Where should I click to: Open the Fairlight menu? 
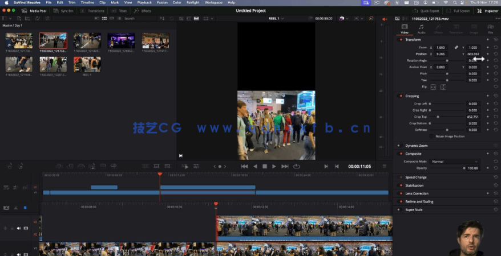[193, 2]
